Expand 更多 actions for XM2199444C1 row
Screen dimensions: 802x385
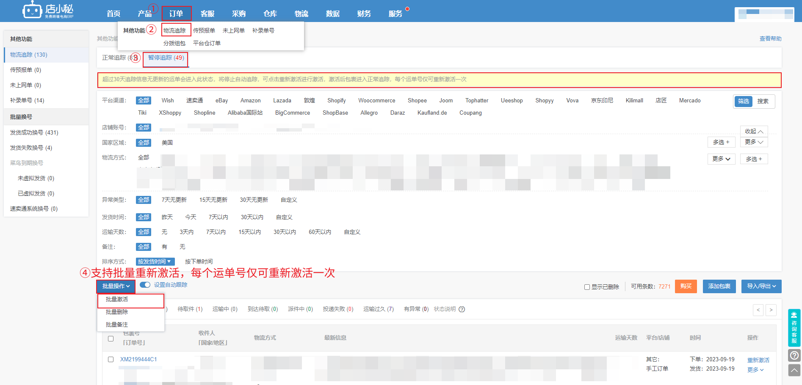tap(755, 370)
